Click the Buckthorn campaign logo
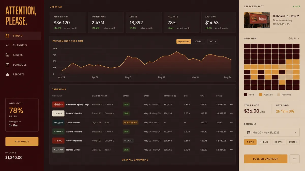Screen dimensions: 305x171 click(x=58, y=104)
